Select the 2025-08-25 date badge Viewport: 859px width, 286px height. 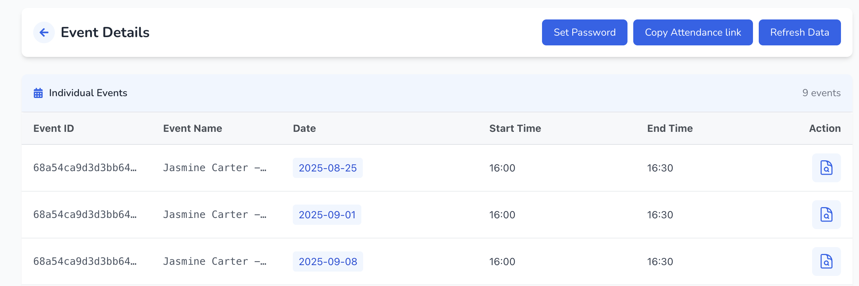327,168
